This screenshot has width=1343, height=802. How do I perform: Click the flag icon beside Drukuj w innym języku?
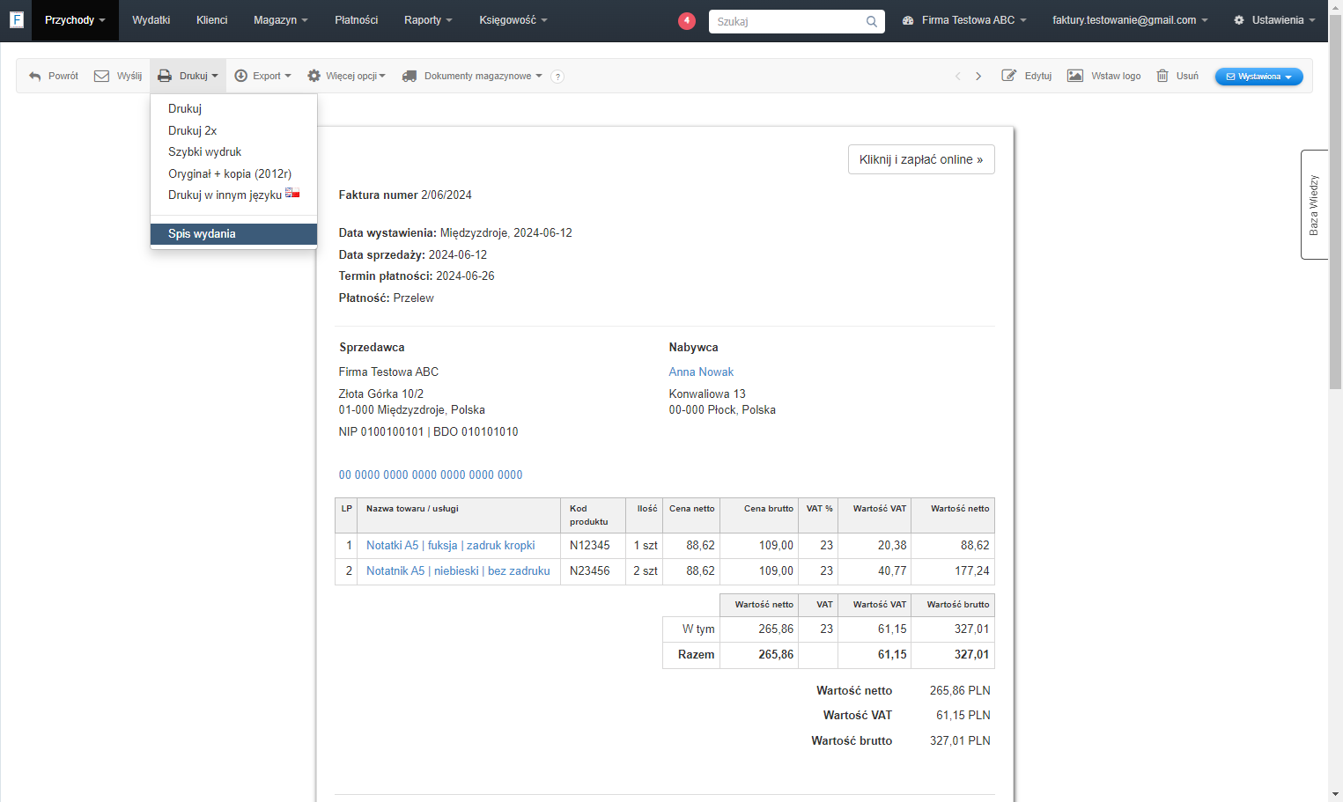pos(292,193)
